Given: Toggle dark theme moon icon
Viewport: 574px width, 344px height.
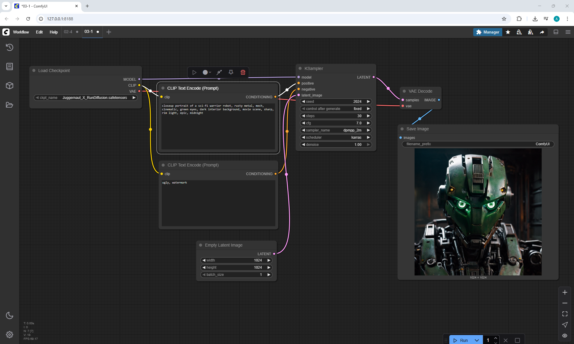Looking at the screenshot, I should (x=10, y=315).
